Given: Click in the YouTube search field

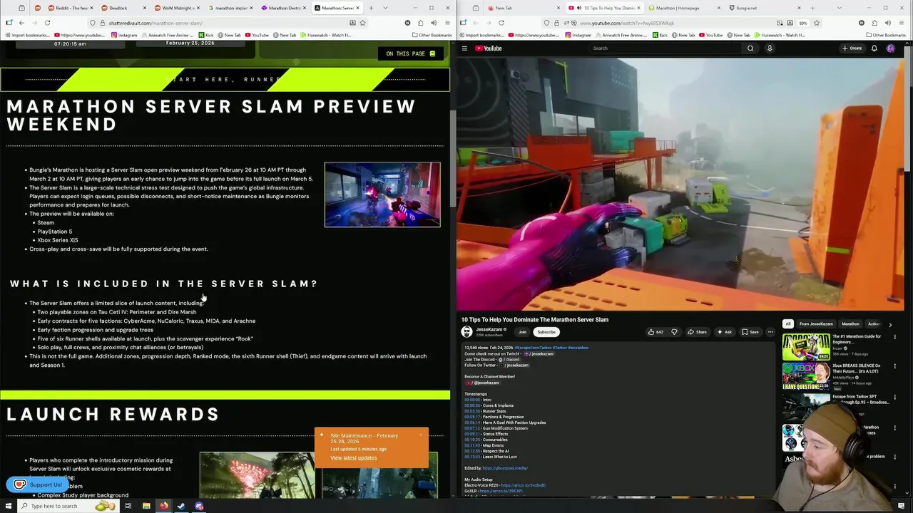Looking at the screenshot, I should [665, 48].
